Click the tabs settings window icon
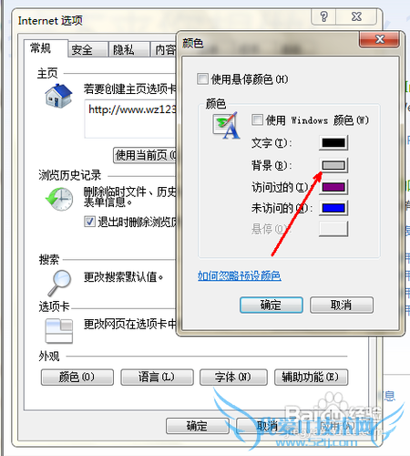The width and height of the screenshot is (410, 456). coord(59,331)
